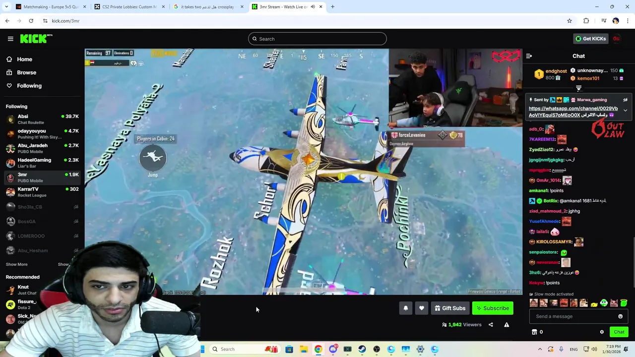Viewport: 635px width, 357px height.
Task: Open the hamburger sidebar menu
Action: pyautogui.click(x=10, y=39)
